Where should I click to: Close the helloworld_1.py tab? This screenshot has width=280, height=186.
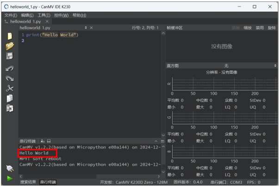pyautogui.click(x=47, y=21)
